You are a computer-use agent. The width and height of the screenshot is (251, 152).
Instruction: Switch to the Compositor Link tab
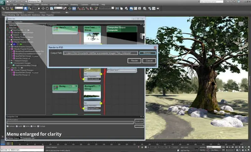[28, 138]
